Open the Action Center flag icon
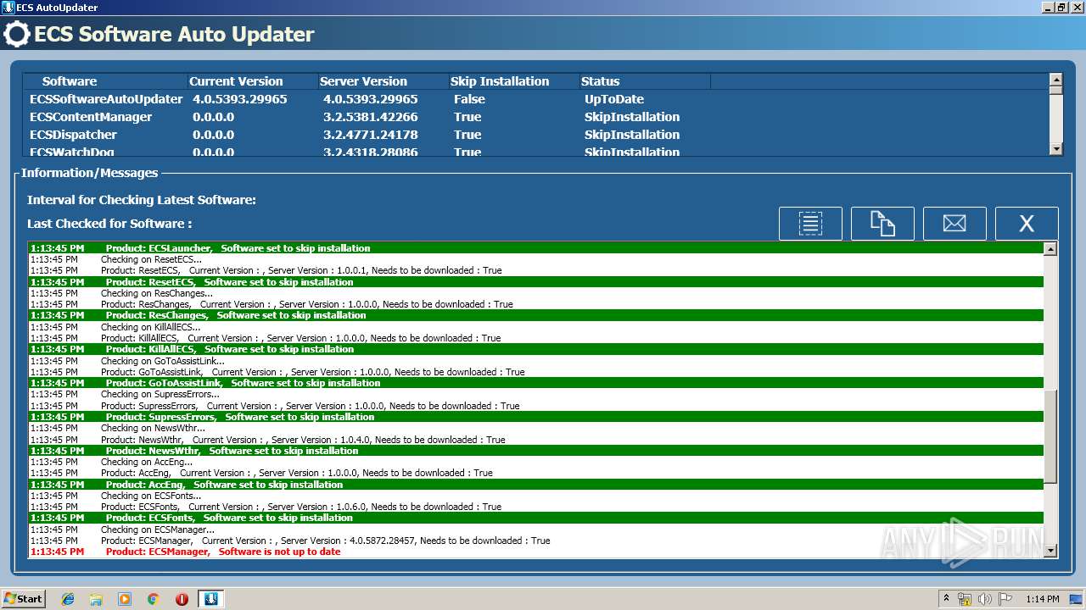The image size is (1086, 610). tap(1005, 599)
